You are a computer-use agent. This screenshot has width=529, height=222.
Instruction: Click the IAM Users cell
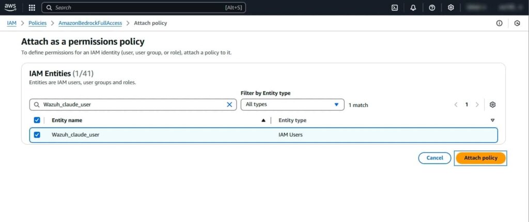pyautogui.click(x=290, y=135)
